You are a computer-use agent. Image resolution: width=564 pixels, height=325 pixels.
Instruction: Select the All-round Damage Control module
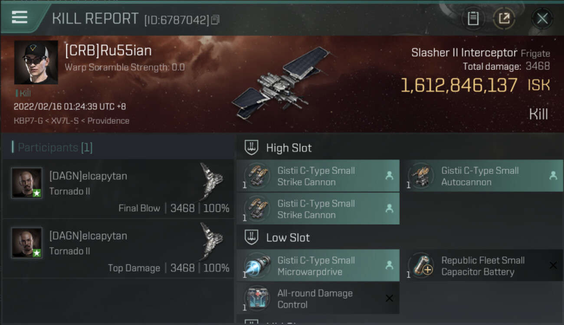[318, 299]
